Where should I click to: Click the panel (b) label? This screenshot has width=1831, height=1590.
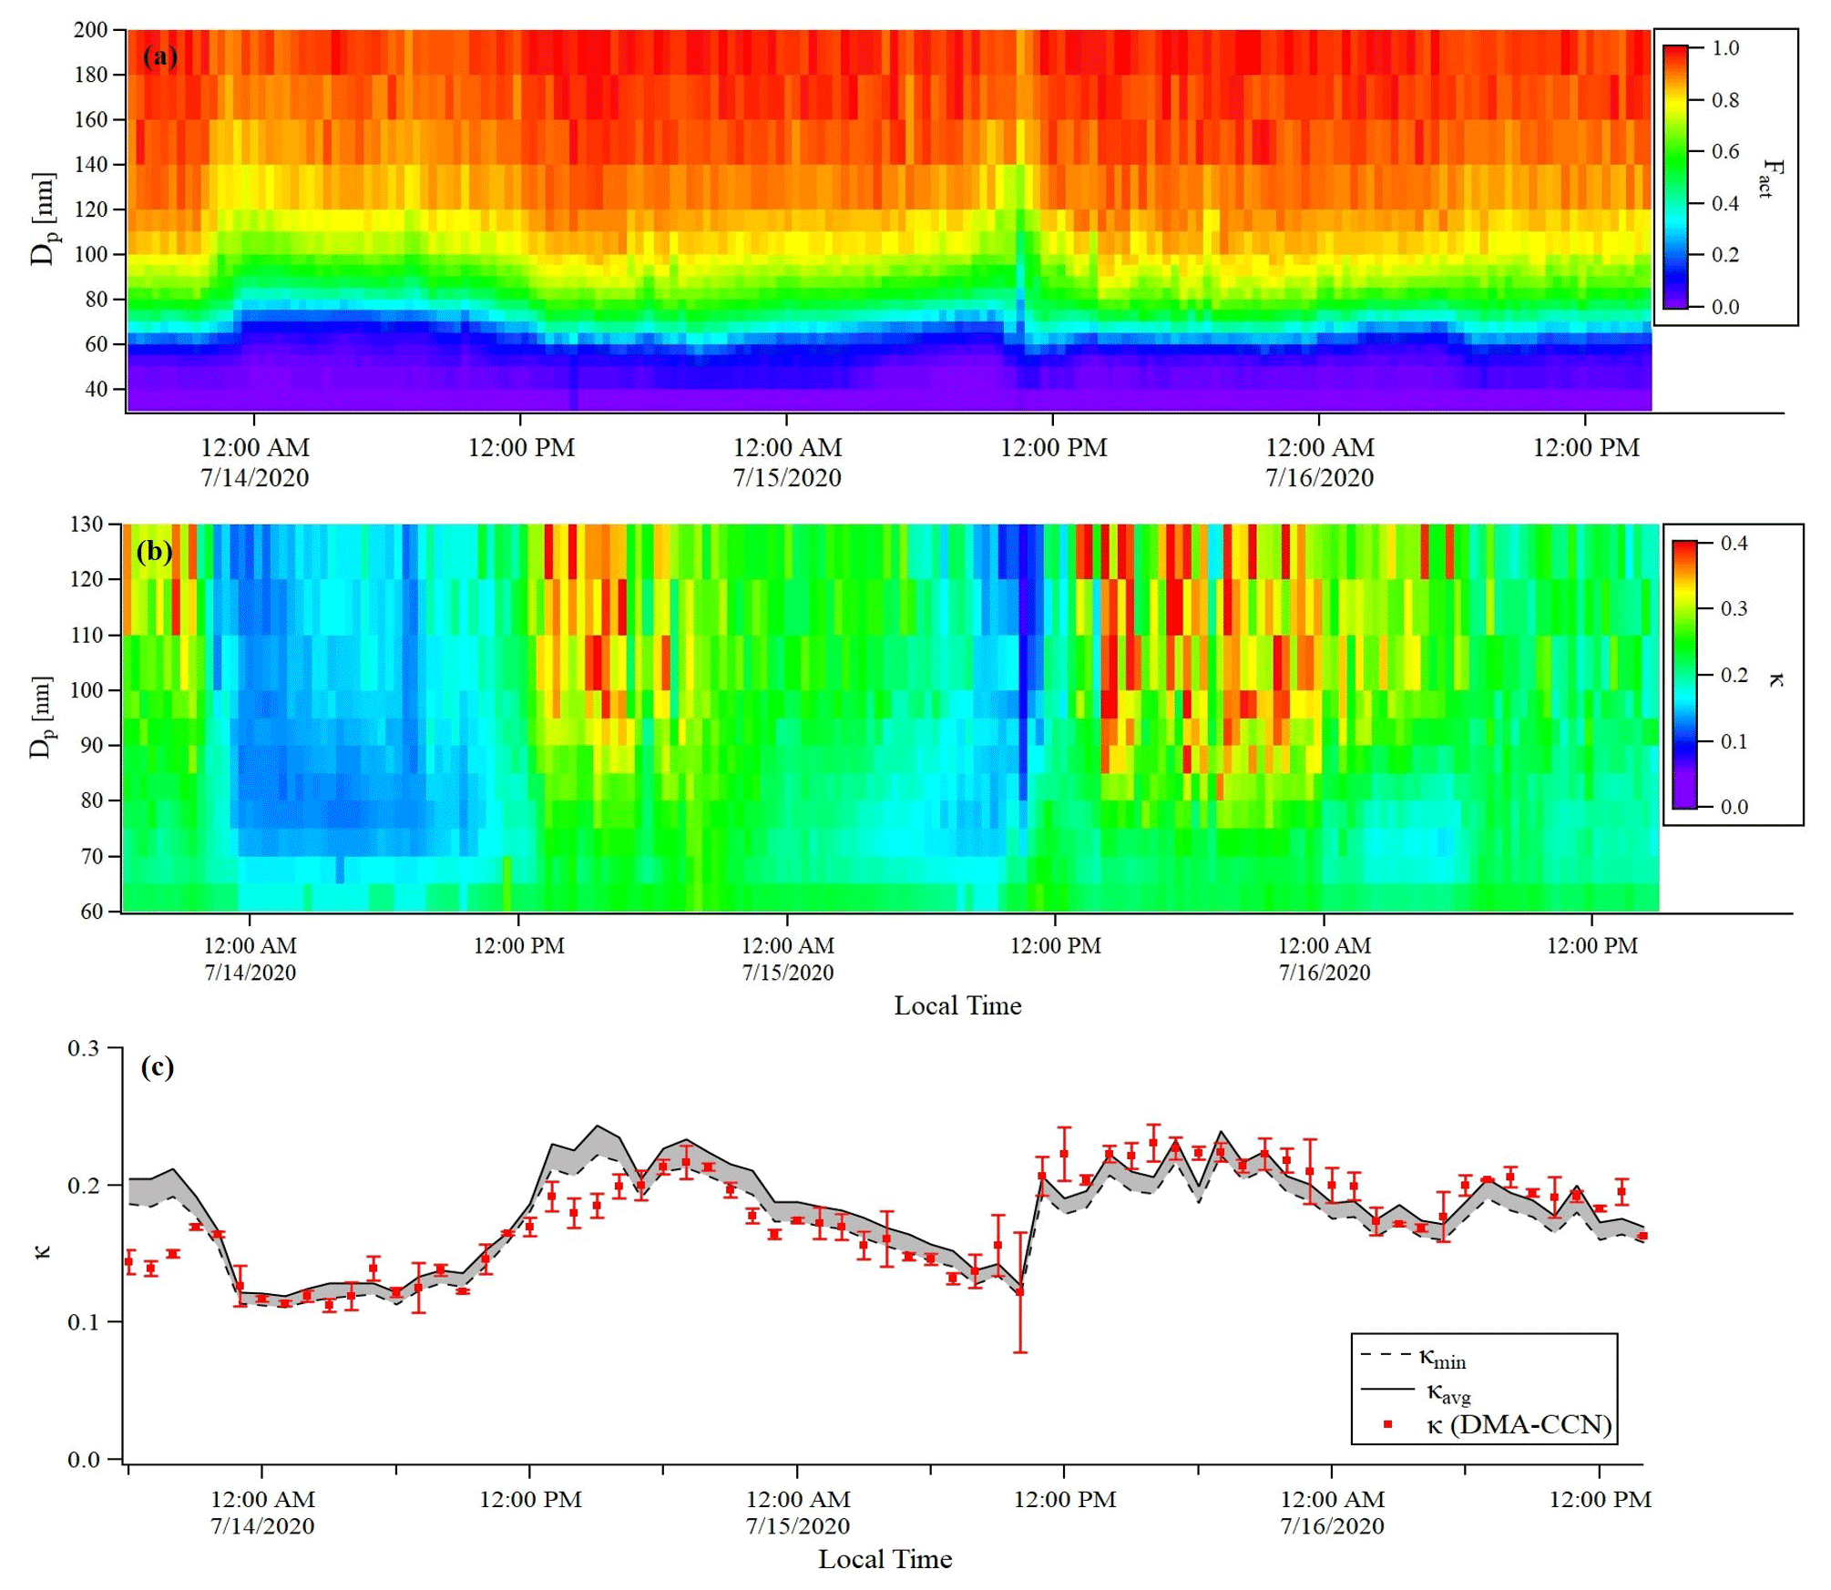click(154, 552)
